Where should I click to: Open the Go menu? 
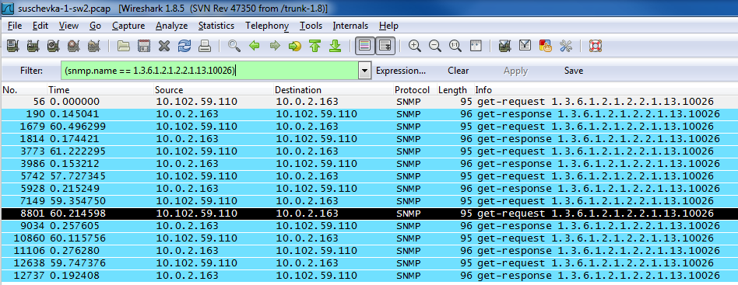(95, 26)
